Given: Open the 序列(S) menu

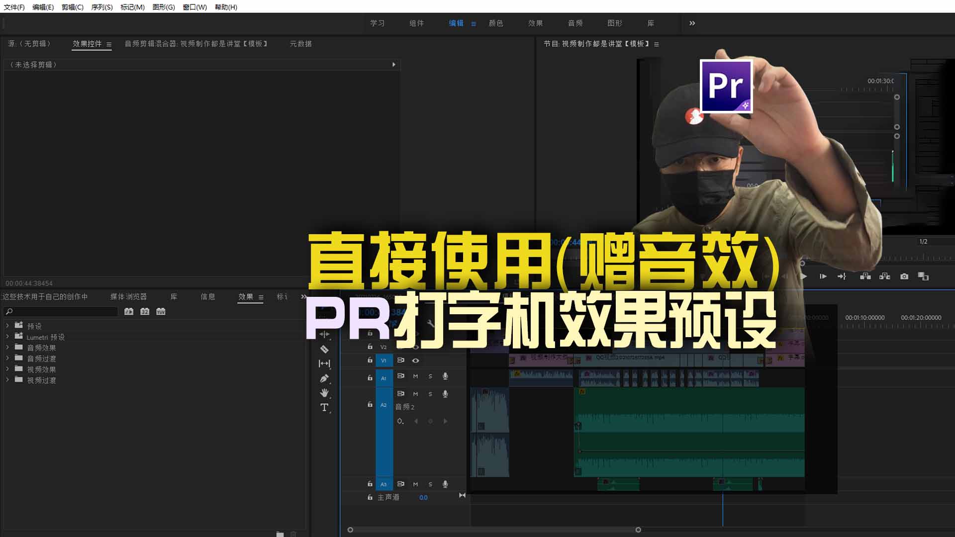Looking at the screenshot, I should [x=101, y=7].
